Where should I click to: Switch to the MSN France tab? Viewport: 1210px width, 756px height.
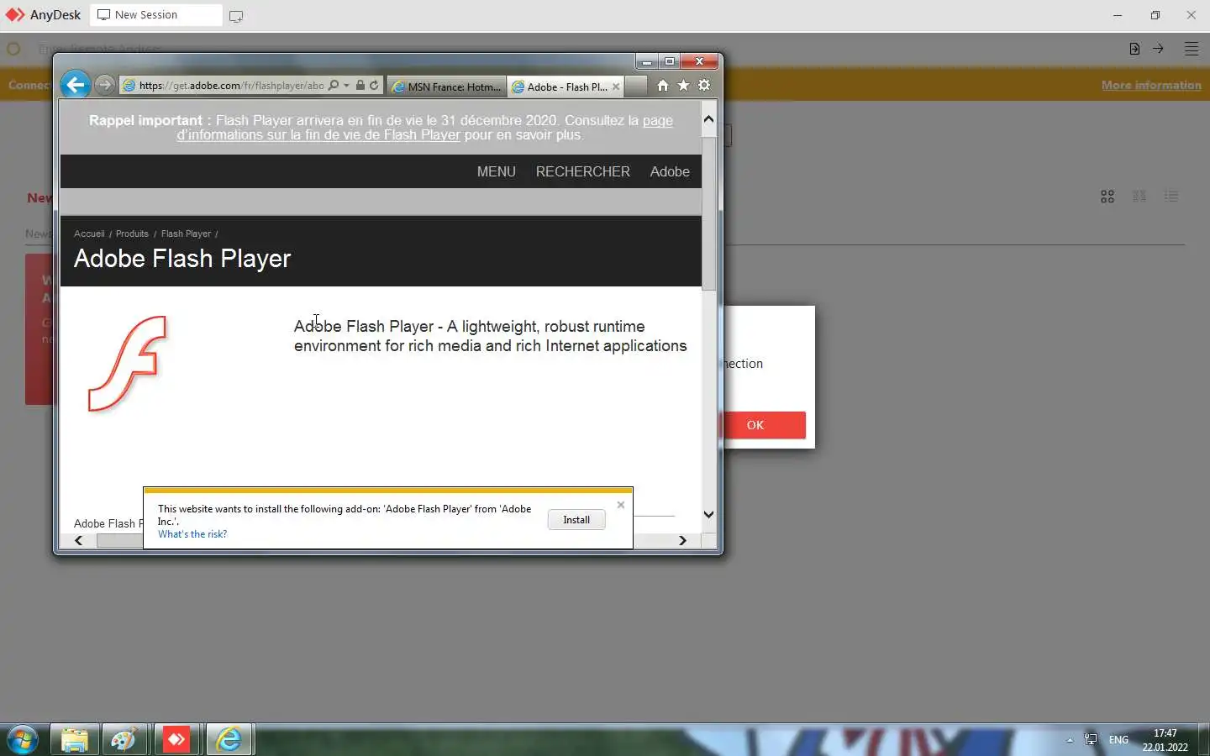[447, 87]
